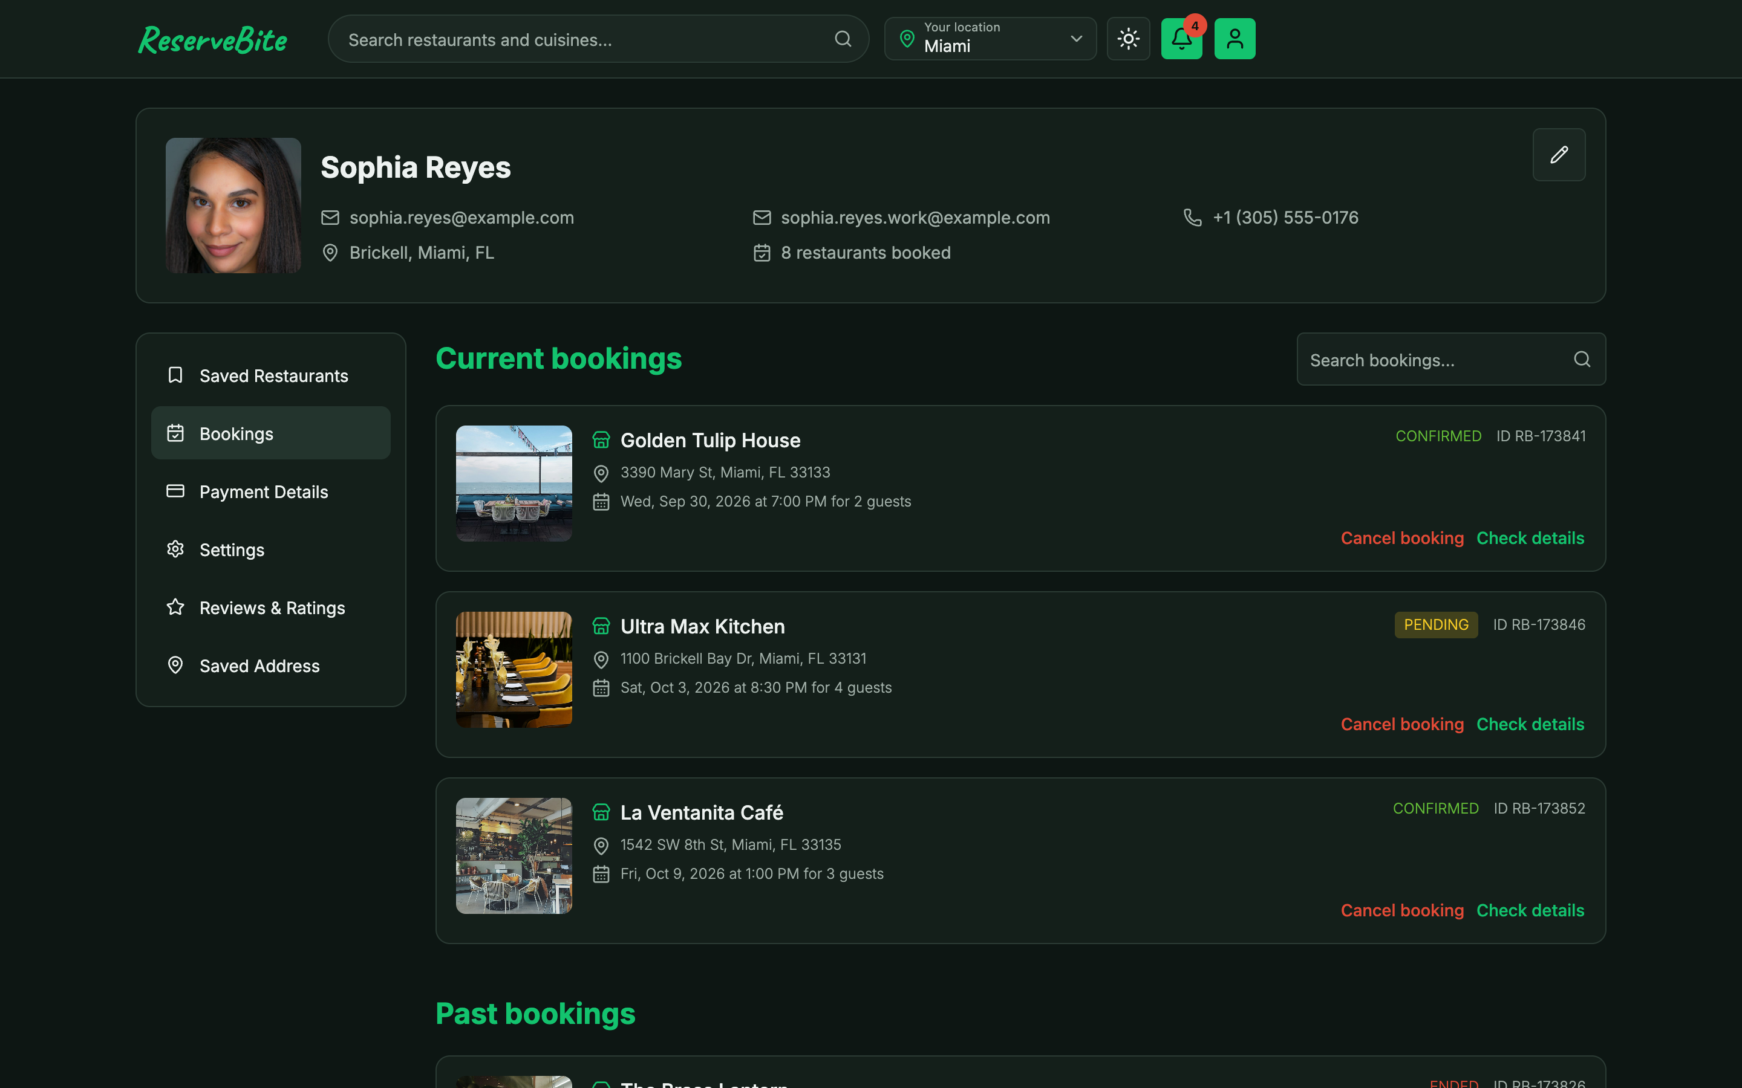Click booking ID RB-173841 text
The height and width of the screenshot is (1088, 1742).
(x=1541, y=436)
